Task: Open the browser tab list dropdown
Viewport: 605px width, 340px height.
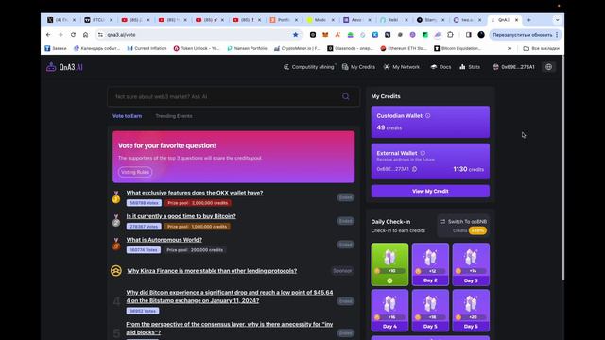Action: [x=557, y=20]
